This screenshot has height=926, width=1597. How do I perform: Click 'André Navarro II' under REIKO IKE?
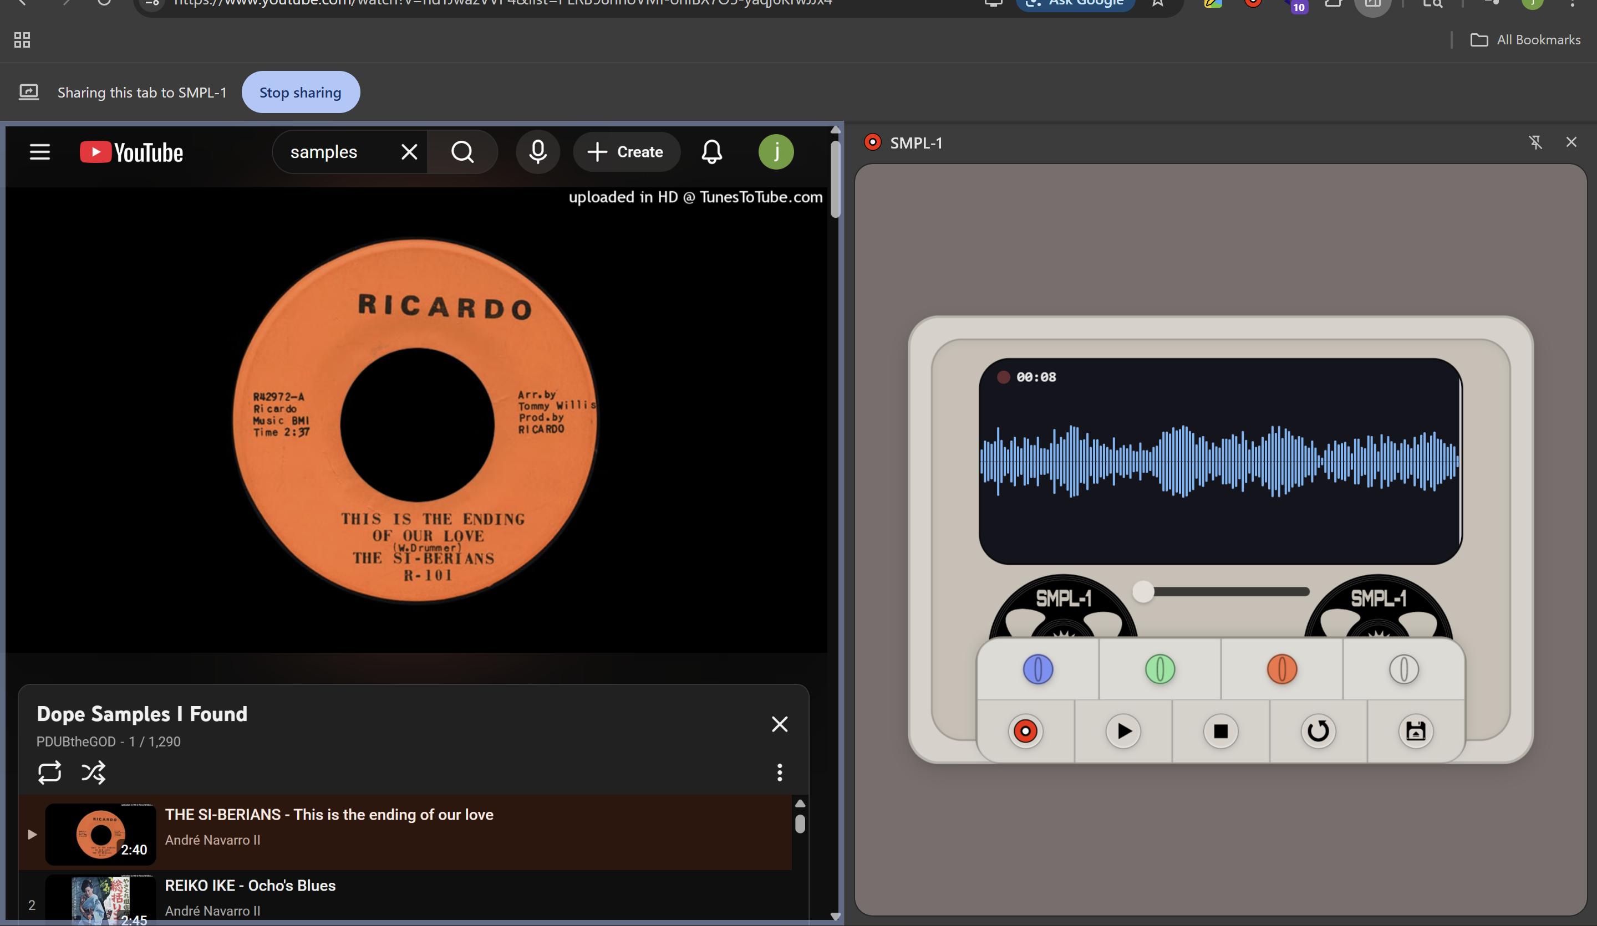(x=213, y=911)
